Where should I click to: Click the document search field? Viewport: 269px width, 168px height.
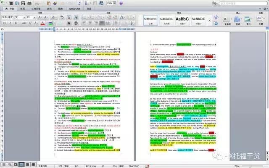[x=243, y=3]
